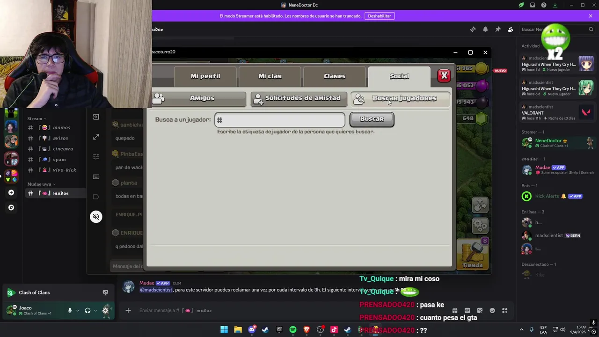Click the player tag search field
This screenshot has height=337, width=599.
point(280,120)
